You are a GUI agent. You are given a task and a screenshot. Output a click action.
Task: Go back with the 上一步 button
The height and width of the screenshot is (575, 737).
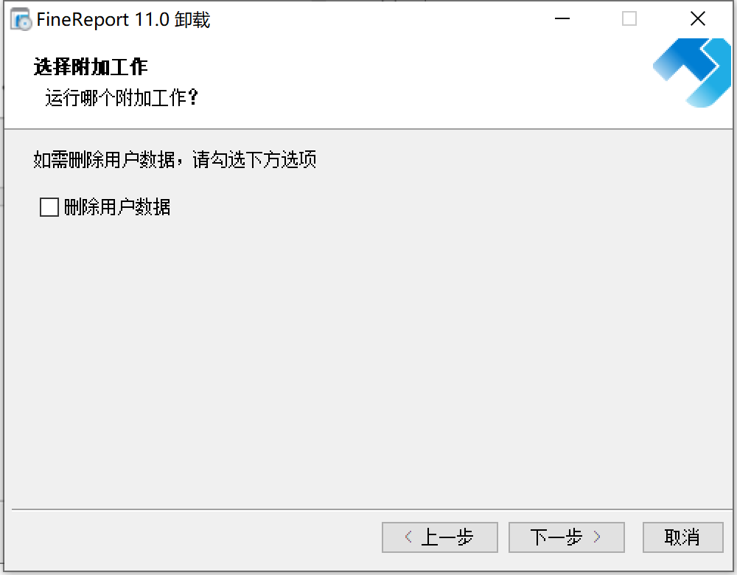click(440, 537)
